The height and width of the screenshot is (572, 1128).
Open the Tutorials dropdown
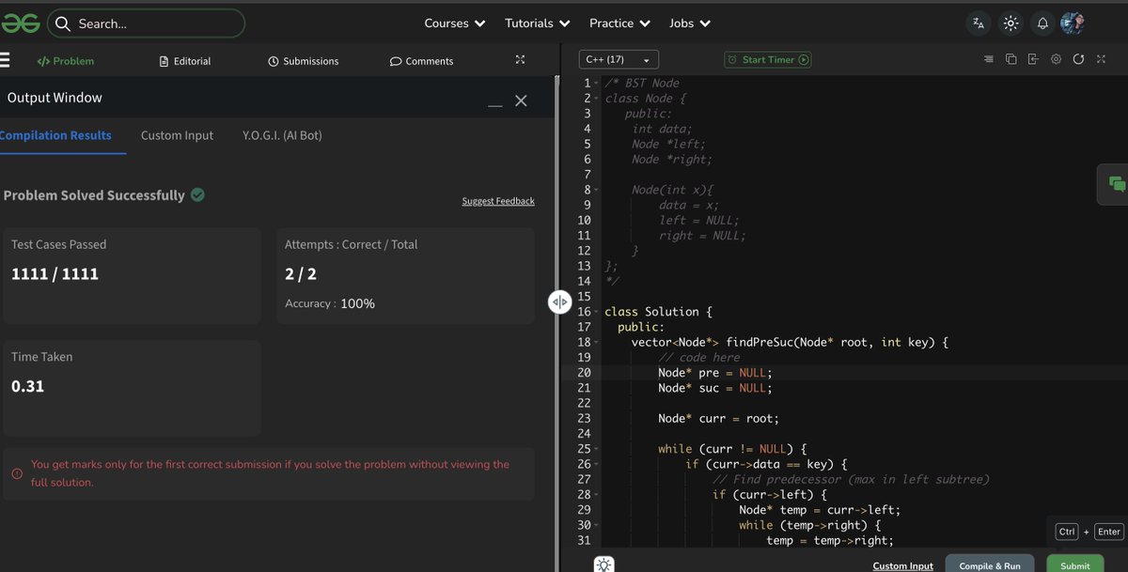click(x=538, y=23)
